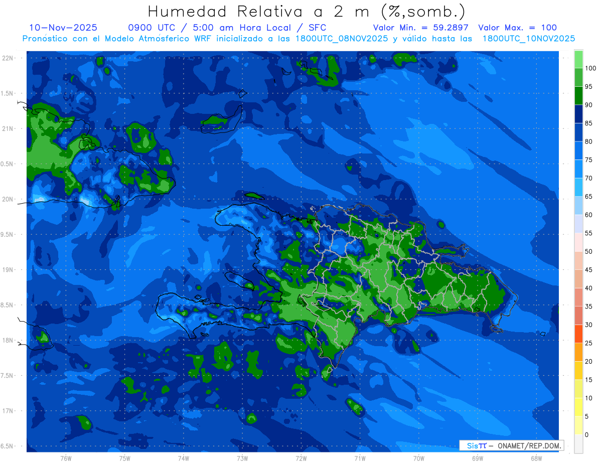Click the legend value "95"
The image size is (602, 465).
[x=588, y=87]
